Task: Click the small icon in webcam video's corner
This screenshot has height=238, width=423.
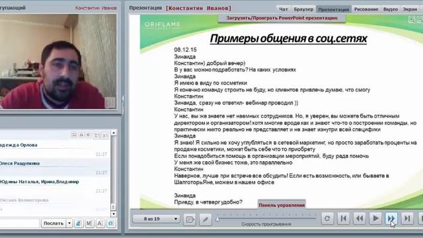Action: point(110,103)
